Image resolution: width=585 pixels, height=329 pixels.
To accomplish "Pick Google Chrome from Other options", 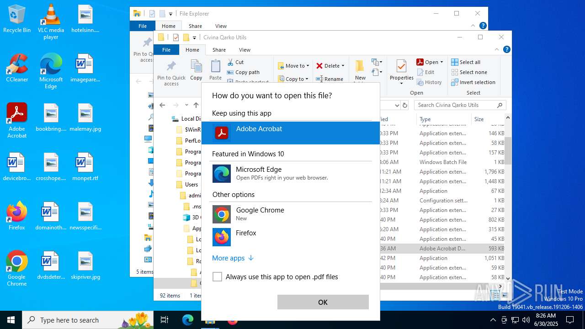I will (x=291, y=214).
